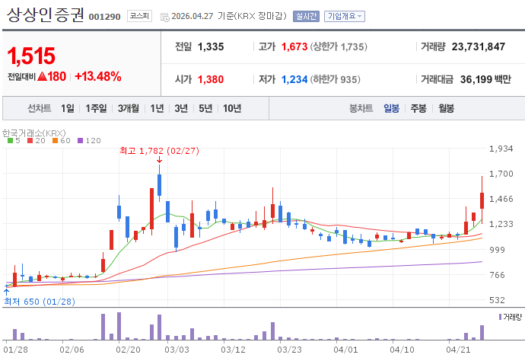Click the +13.48% change rate
525x358 pixels.
pos(98,76)
